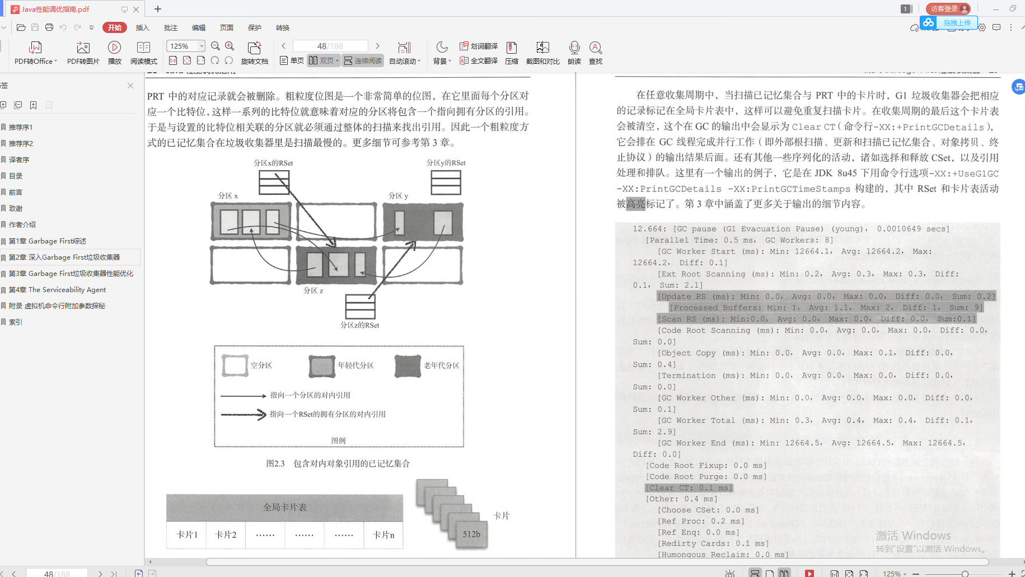Click the zoom in magnifier in toolbar
Image resolution: width=1025 pixels, height=577 pixels.
point(230,46)
